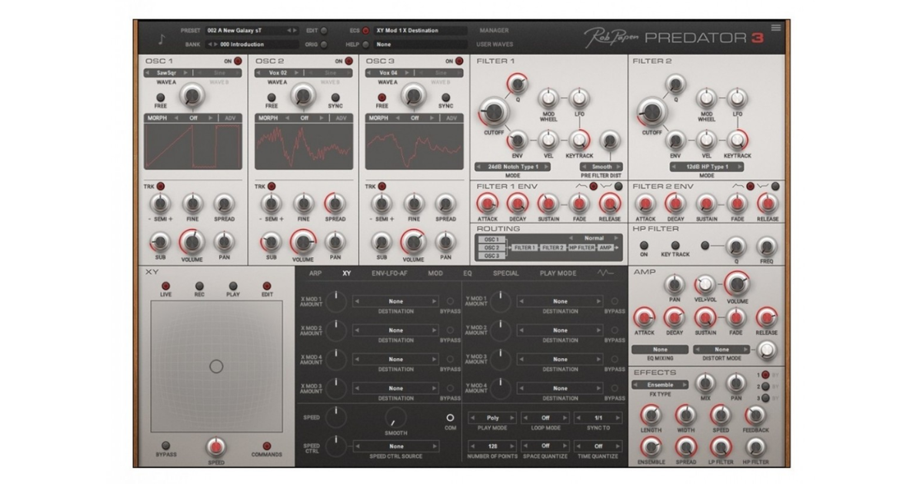Click Y Mod 1 destination left arrow
This screenshot has height=484, width=923.
[x=522, y=302]
